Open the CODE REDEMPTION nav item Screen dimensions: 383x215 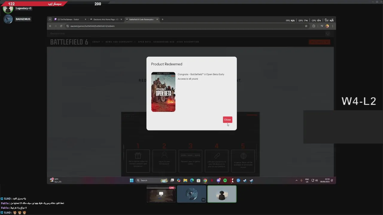click(188, 42)
